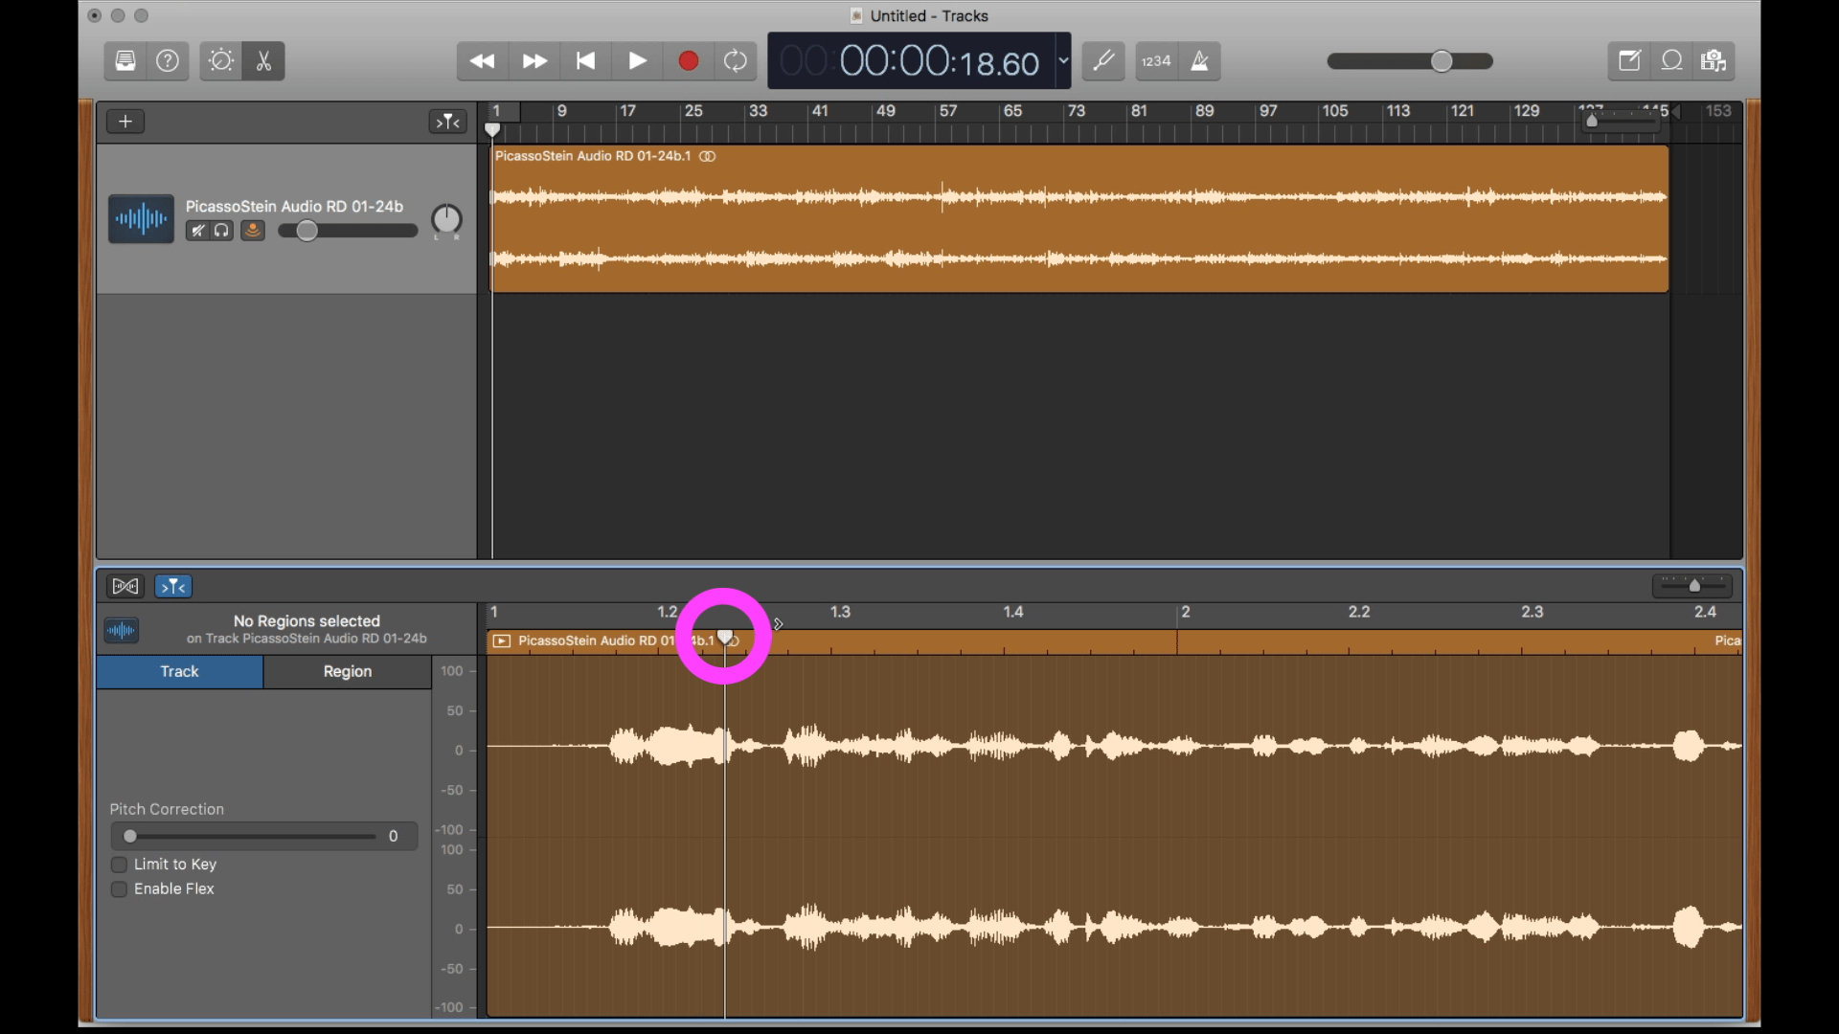
Task: Select the scissors editor tool
Action: click(263, 60)
